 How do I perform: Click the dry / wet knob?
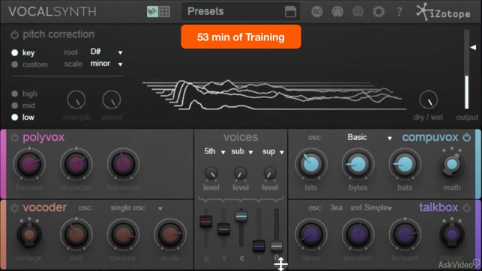coord(428,100)
